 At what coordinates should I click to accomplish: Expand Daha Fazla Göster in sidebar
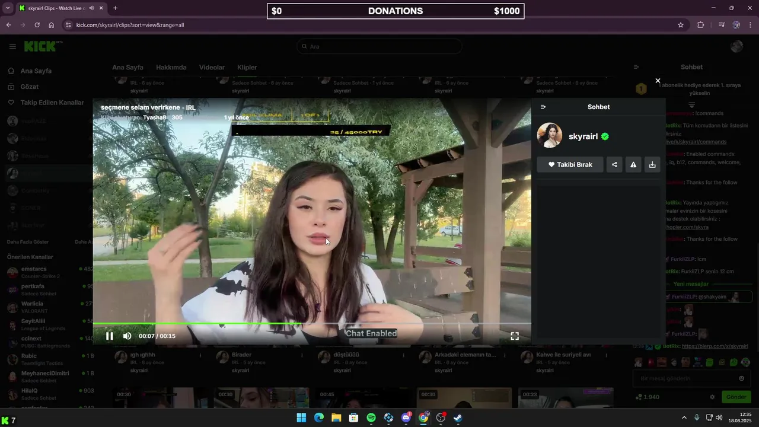(x=28, y=242)
